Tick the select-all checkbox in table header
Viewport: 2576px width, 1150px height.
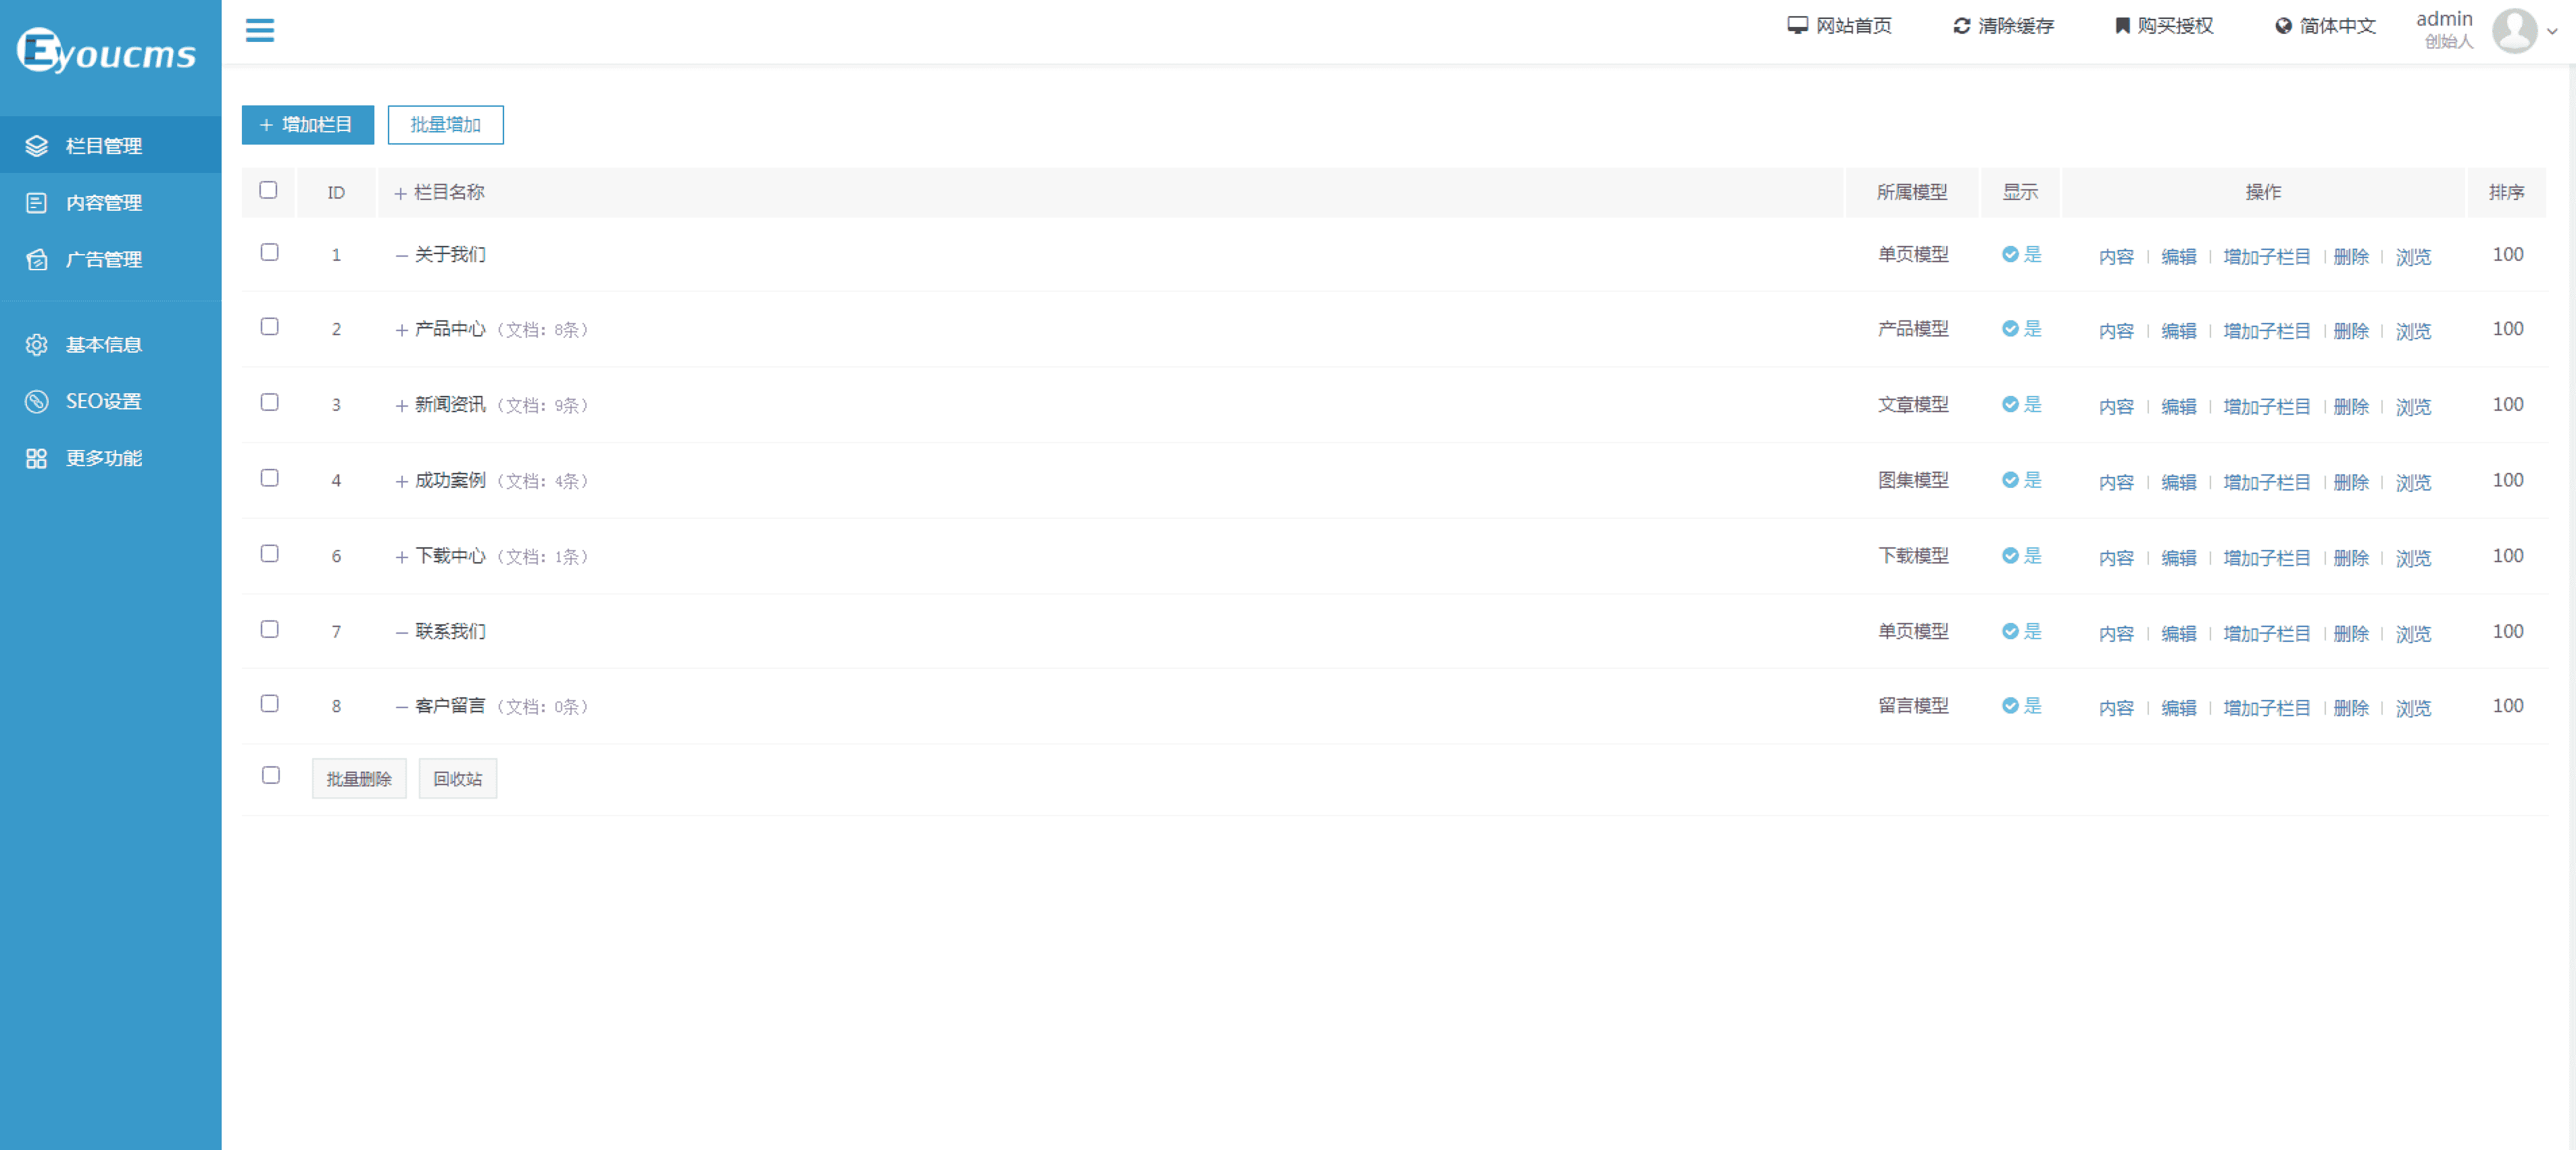point(268,190)
